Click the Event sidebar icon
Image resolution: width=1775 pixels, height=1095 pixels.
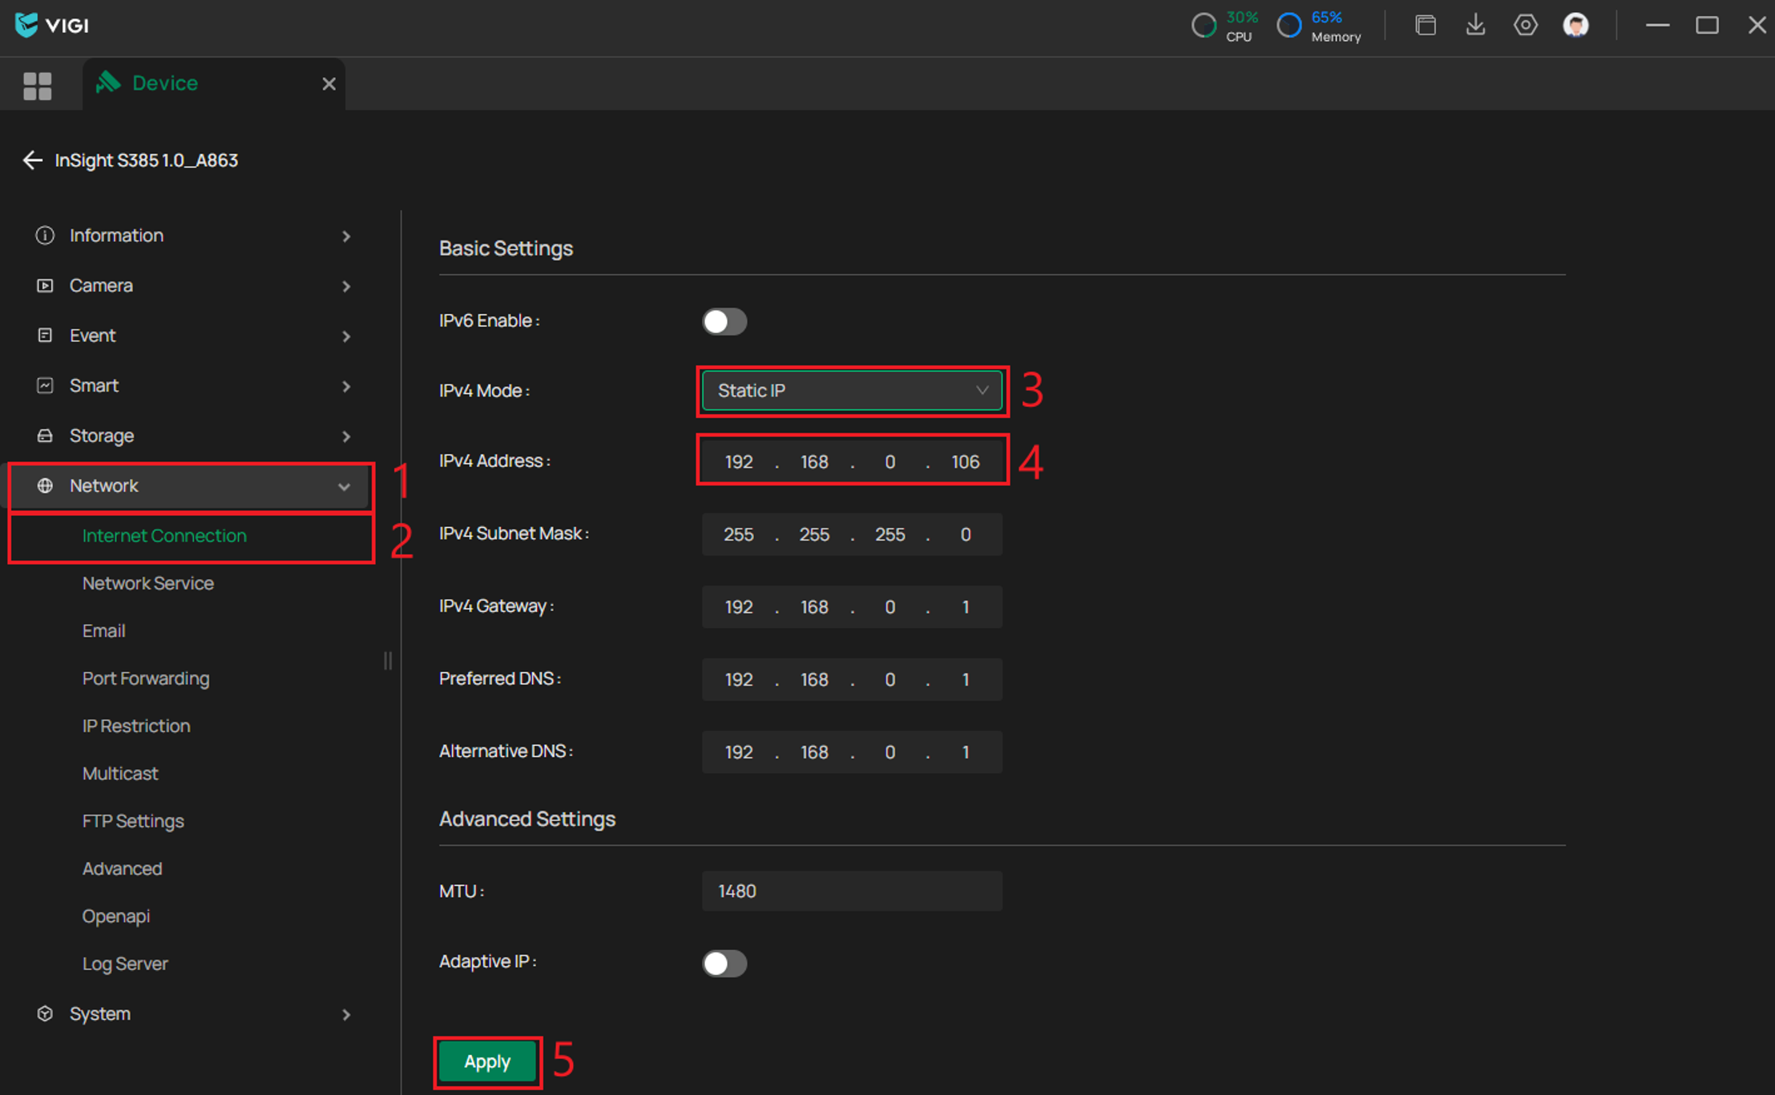pos(45,336)
